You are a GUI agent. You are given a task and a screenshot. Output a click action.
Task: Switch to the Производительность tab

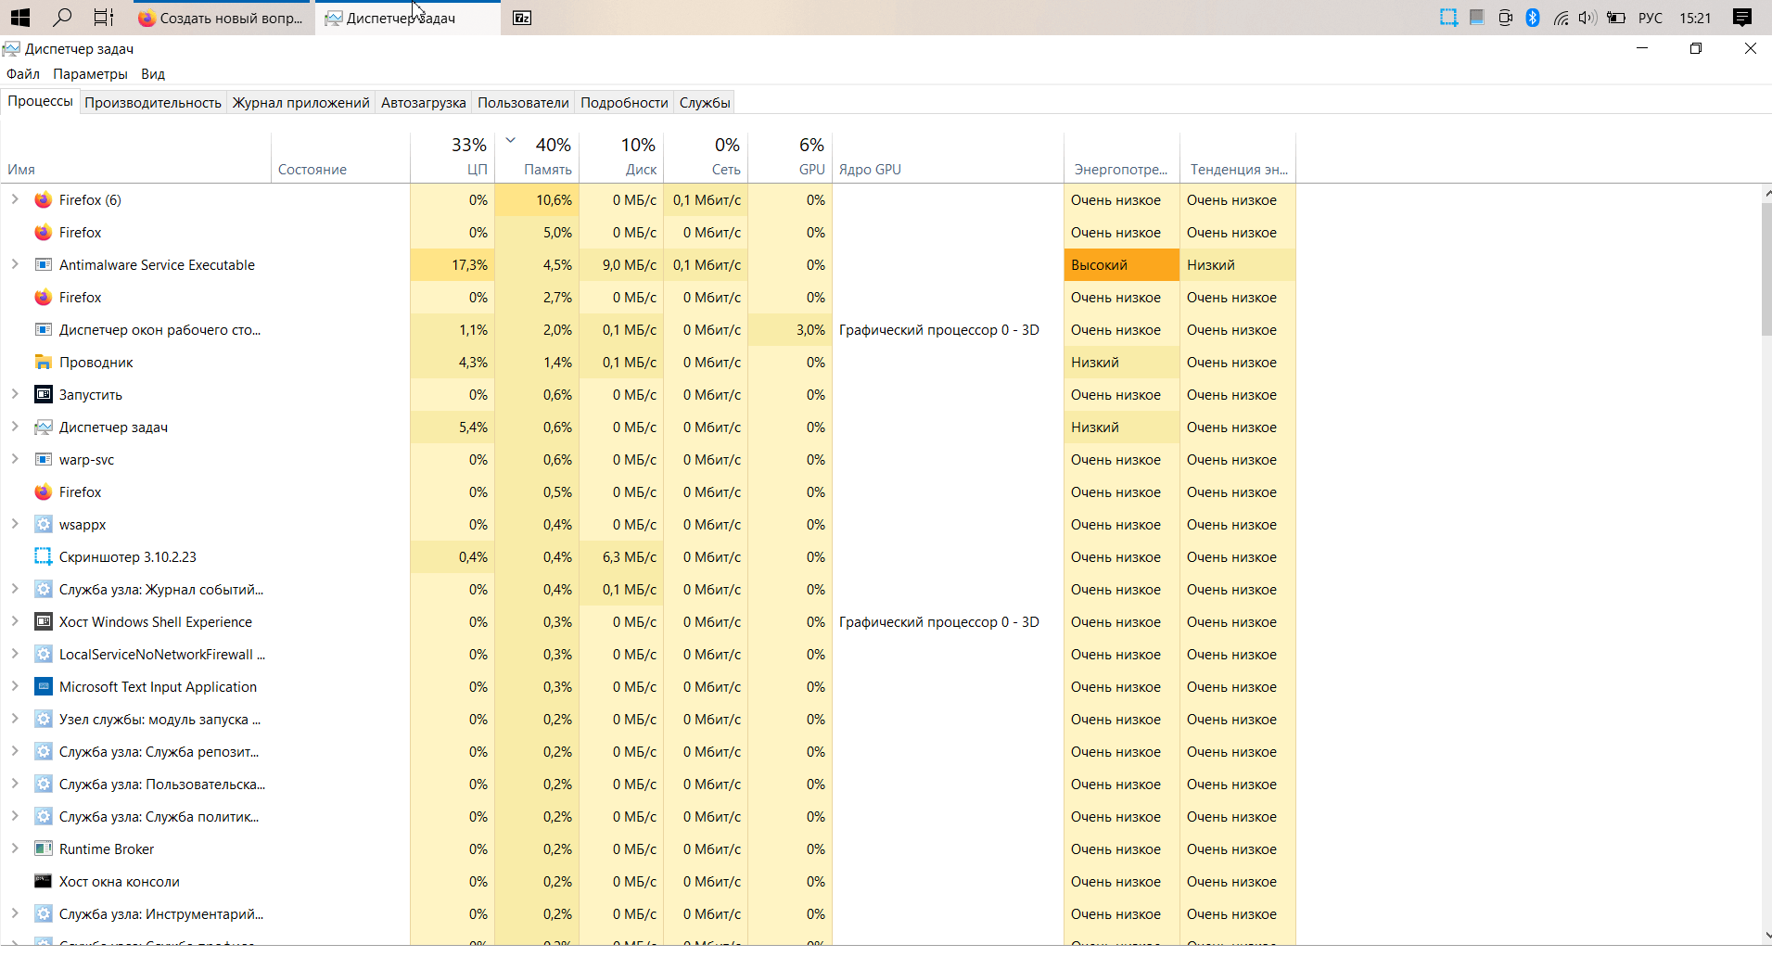(153, 103)
